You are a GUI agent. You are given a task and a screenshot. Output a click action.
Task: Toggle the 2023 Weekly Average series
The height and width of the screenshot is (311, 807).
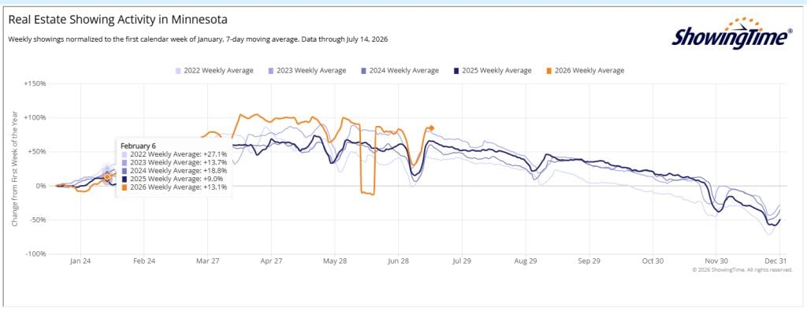coord(307,70)
